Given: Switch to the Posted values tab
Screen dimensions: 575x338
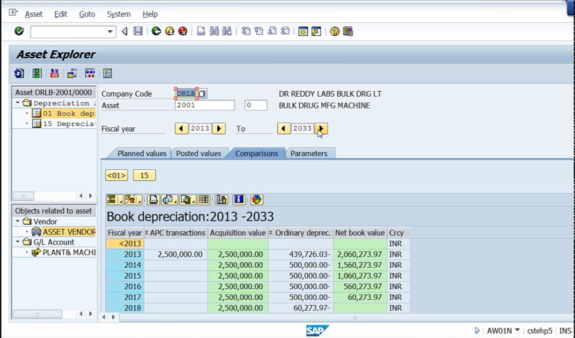Looking at the screenshot, I should click(199, 154).
